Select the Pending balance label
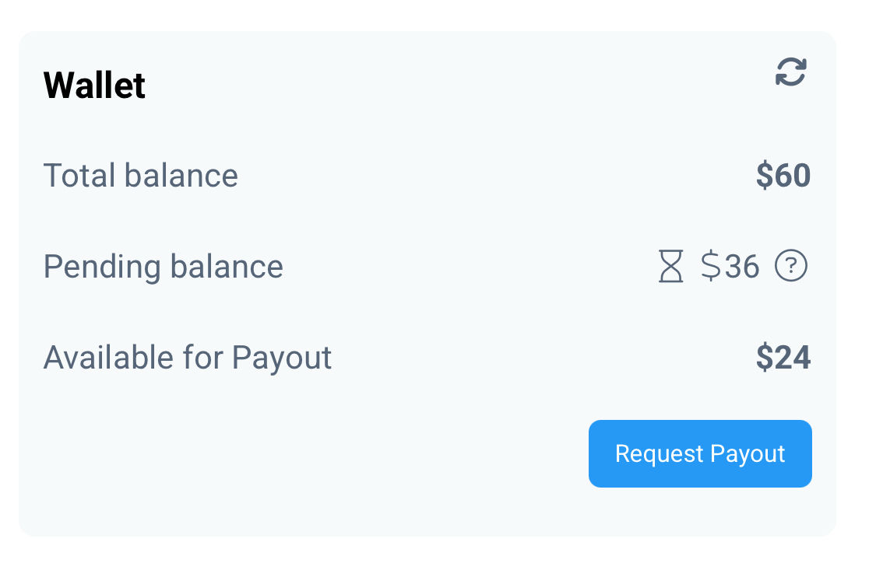Image resolution: width=876 pixels, height=563 pixels. pos(163,267)
